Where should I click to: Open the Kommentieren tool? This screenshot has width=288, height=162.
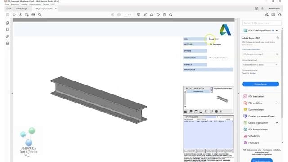coord(256,110)
